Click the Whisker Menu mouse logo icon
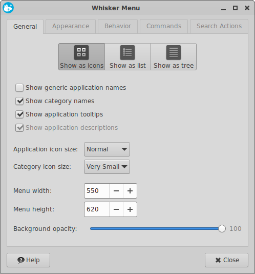The height and width of the screenshot is (274, 255). pos(8,8)
